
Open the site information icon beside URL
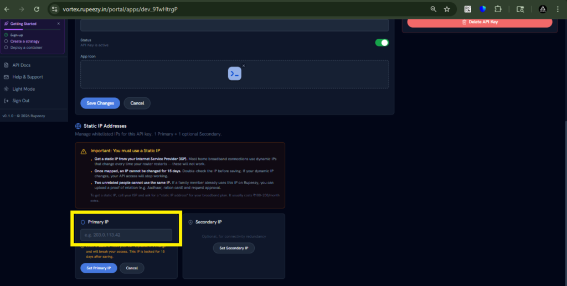(x=54, y=9)
